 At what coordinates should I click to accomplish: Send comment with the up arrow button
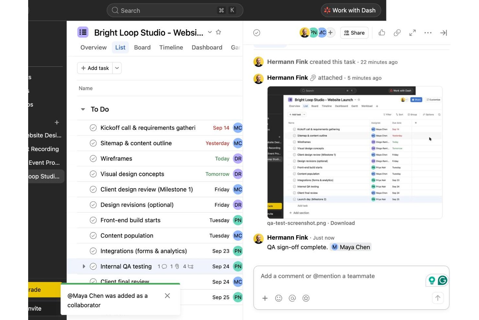coord(438,298)
